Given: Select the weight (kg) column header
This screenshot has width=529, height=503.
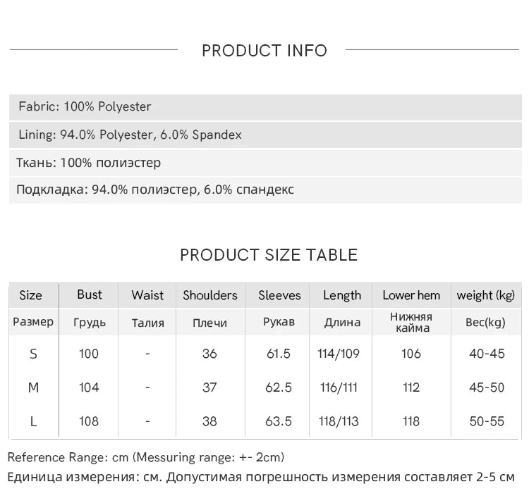Looking at the screenshot, I should (x=486, y=295).
